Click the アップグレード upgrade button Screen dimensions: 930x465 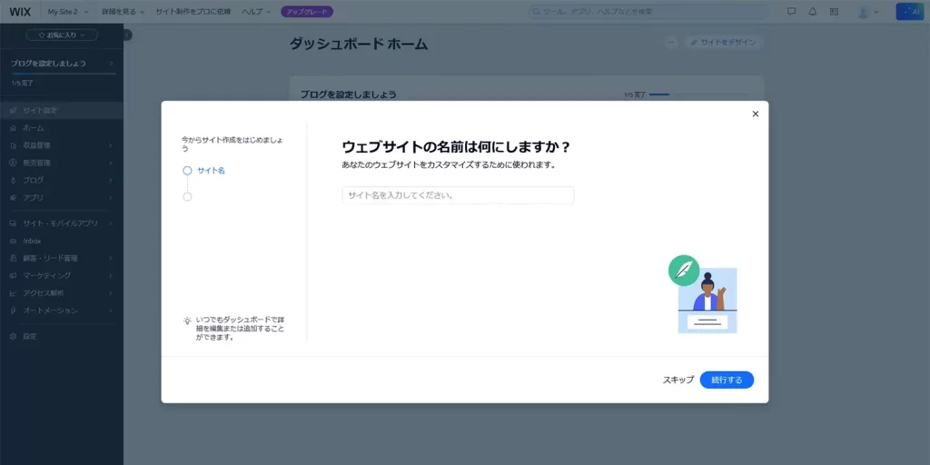click(x=307, y=12)
